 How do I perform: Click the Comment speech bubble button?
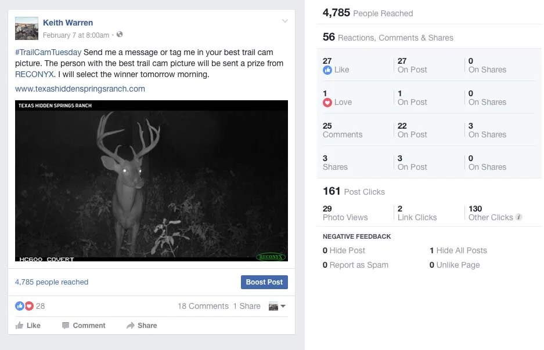84,326
